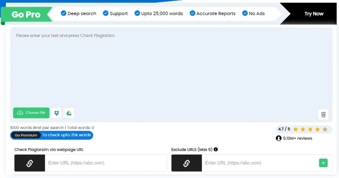Viewport: 339px width, 178px height.
Task: Click Support checkmark icon
Action: pyautogui.click(x=106, y=13)
